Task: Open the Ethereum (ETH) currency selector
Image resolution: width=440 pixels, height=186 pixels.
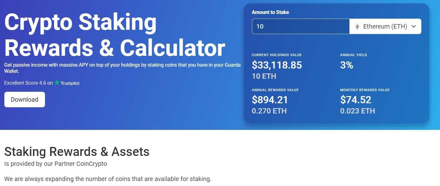Action: tap(385, 26)
